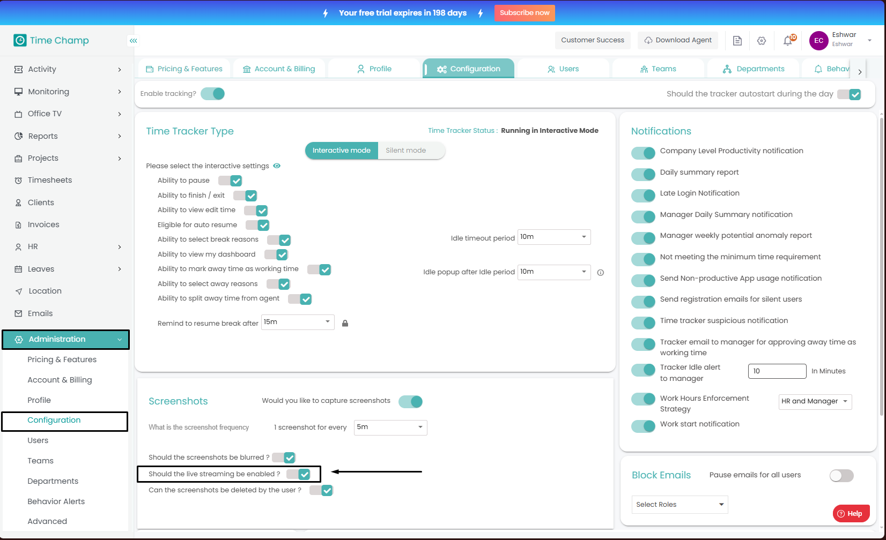The height and width of the screenshot is (540, 886).
Task: Click the HR person icon
Action: point(18,247)
